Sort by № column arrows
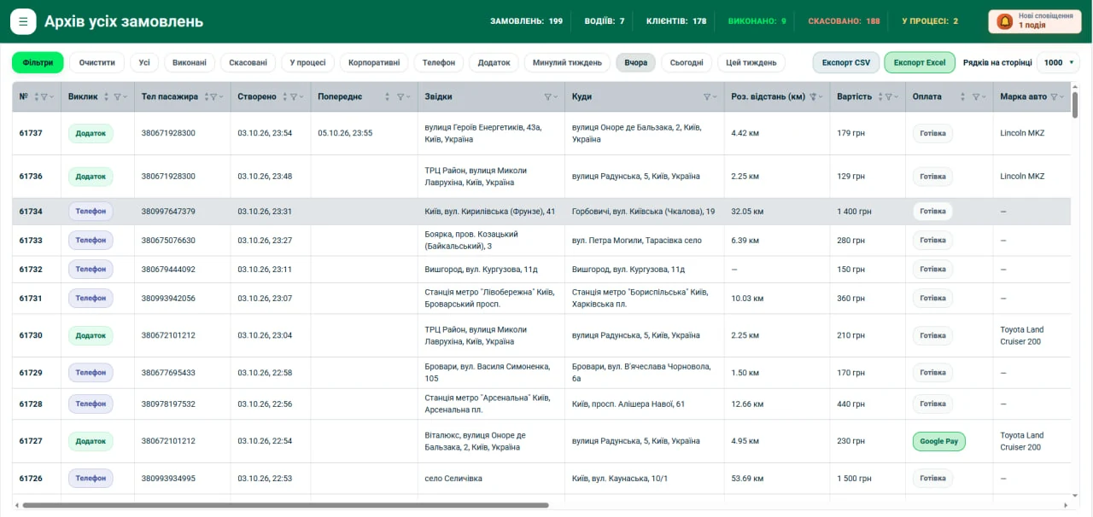 click(x=37, y=97)
